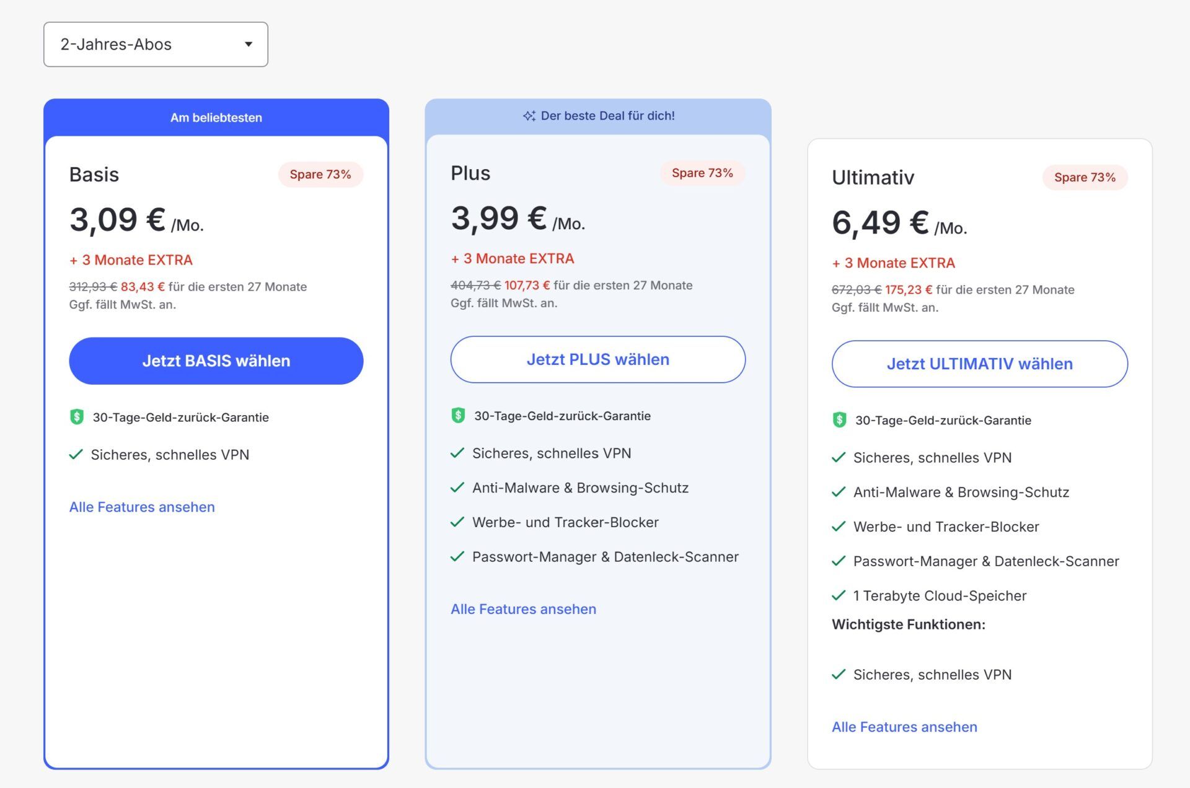Click the struck-through 672,03 € price
1190x788 pixels.
[857, 290]
